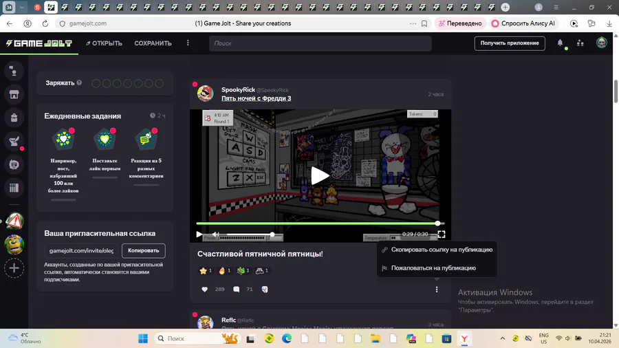Open the post comments icon

tap(236, 290)
